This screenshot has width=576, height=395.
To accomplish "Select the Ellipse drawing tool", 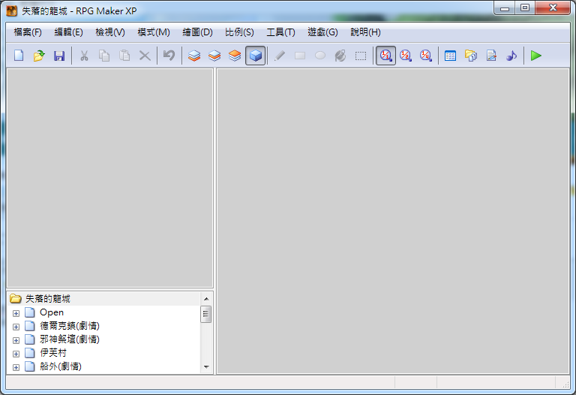I will [x=320, y=56].
